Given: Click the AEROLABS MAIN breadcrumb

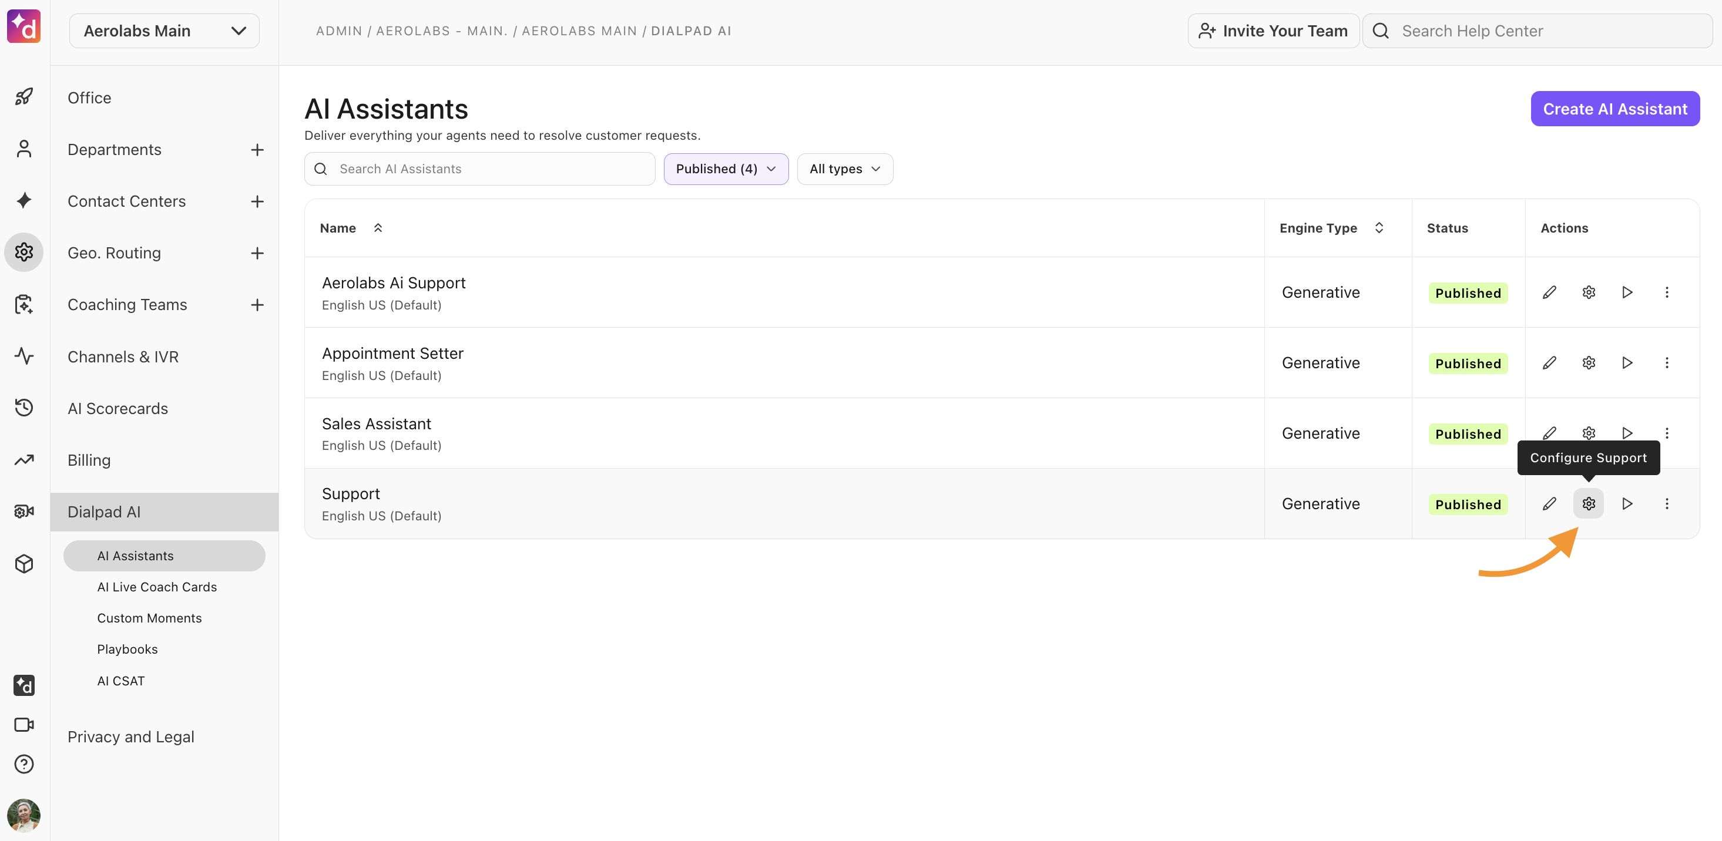Looking at the screenshot, I should (x=579, y=31).
